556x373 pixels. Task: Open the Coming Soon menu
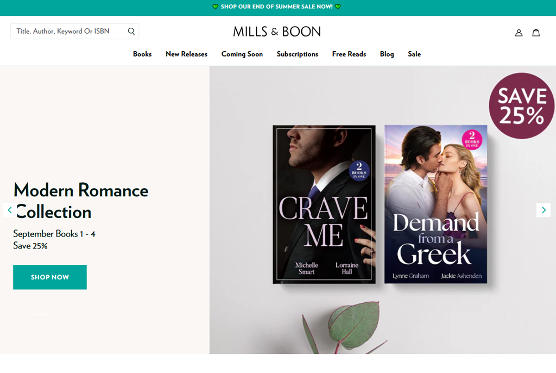click(242, 54)
